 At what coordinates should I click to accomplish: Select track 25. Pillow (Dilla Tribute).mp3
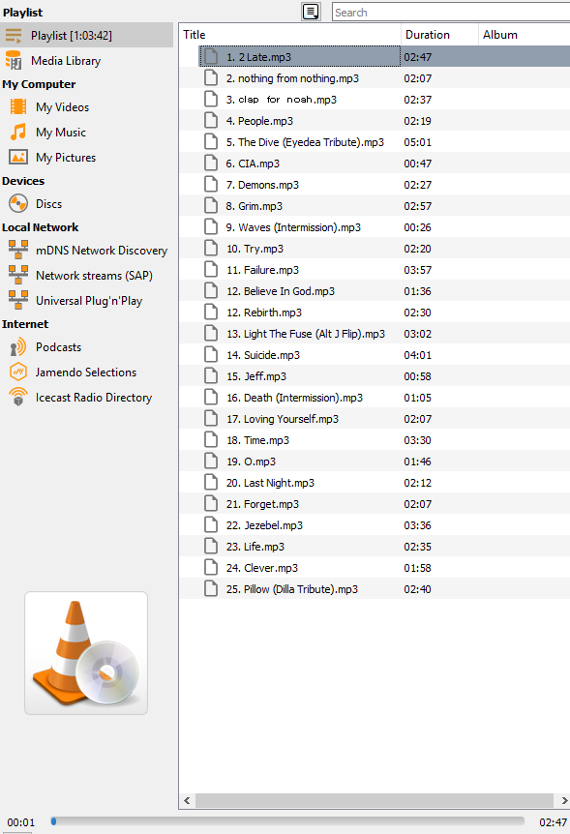[x=375, y=589]
